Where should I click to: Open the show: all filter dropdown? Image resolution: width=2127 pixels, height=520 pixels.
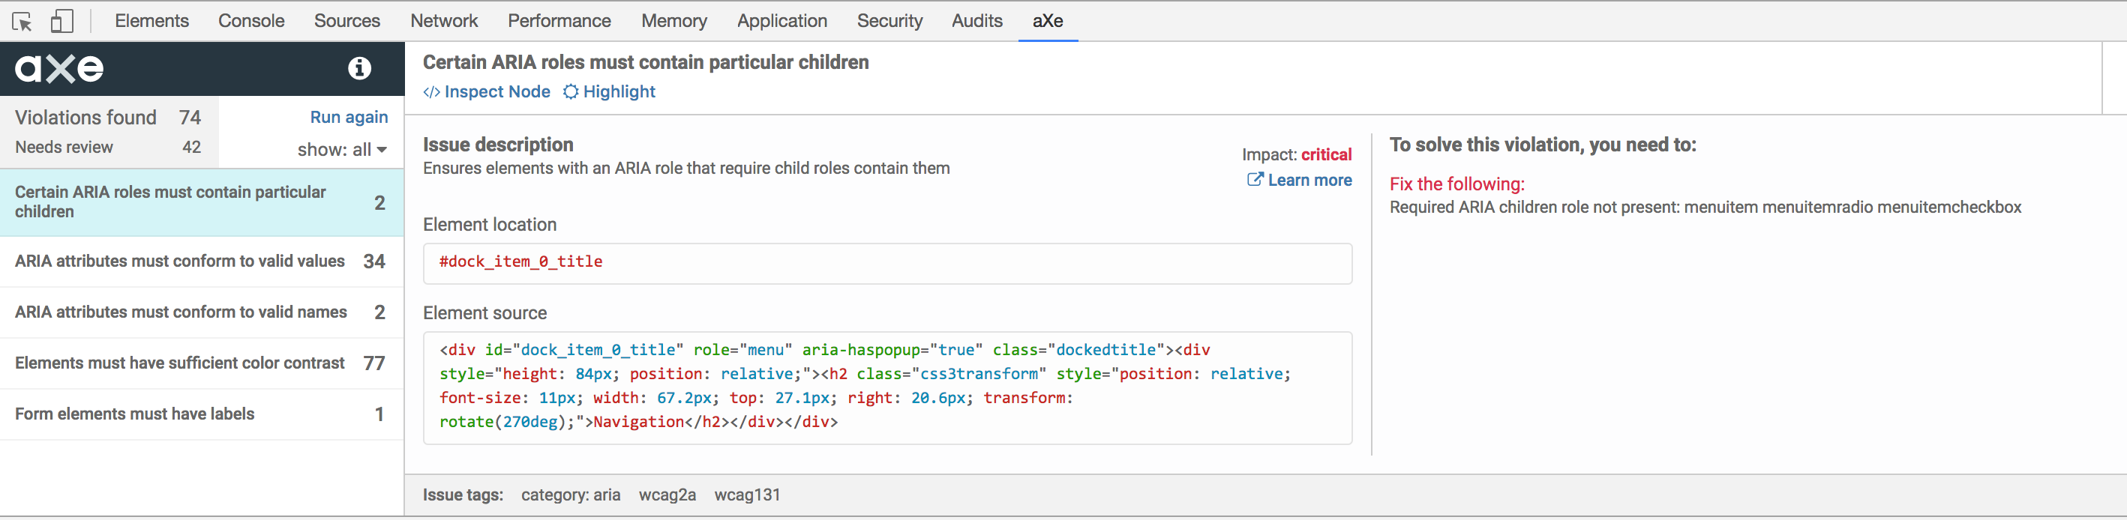coord(342,149)
